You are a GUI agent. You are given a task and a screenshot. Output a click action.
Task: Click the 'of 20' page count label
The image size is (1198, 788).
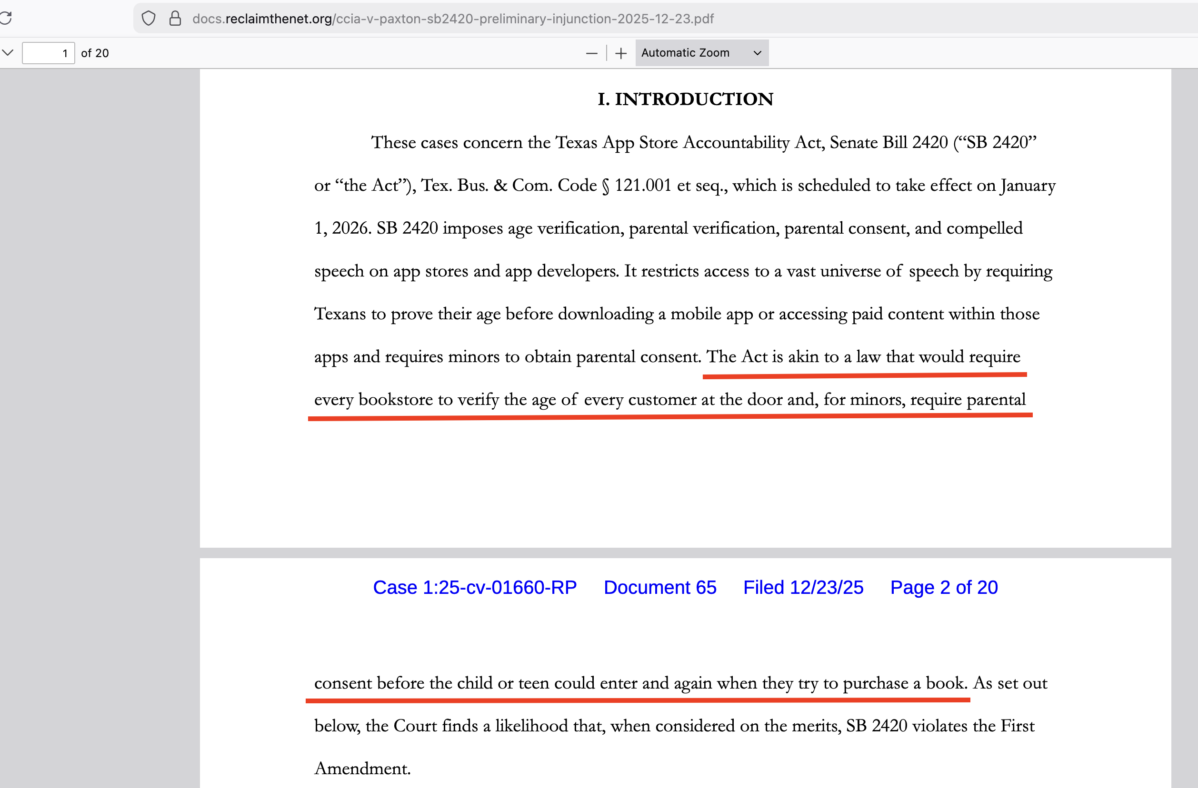pos(95,53)
